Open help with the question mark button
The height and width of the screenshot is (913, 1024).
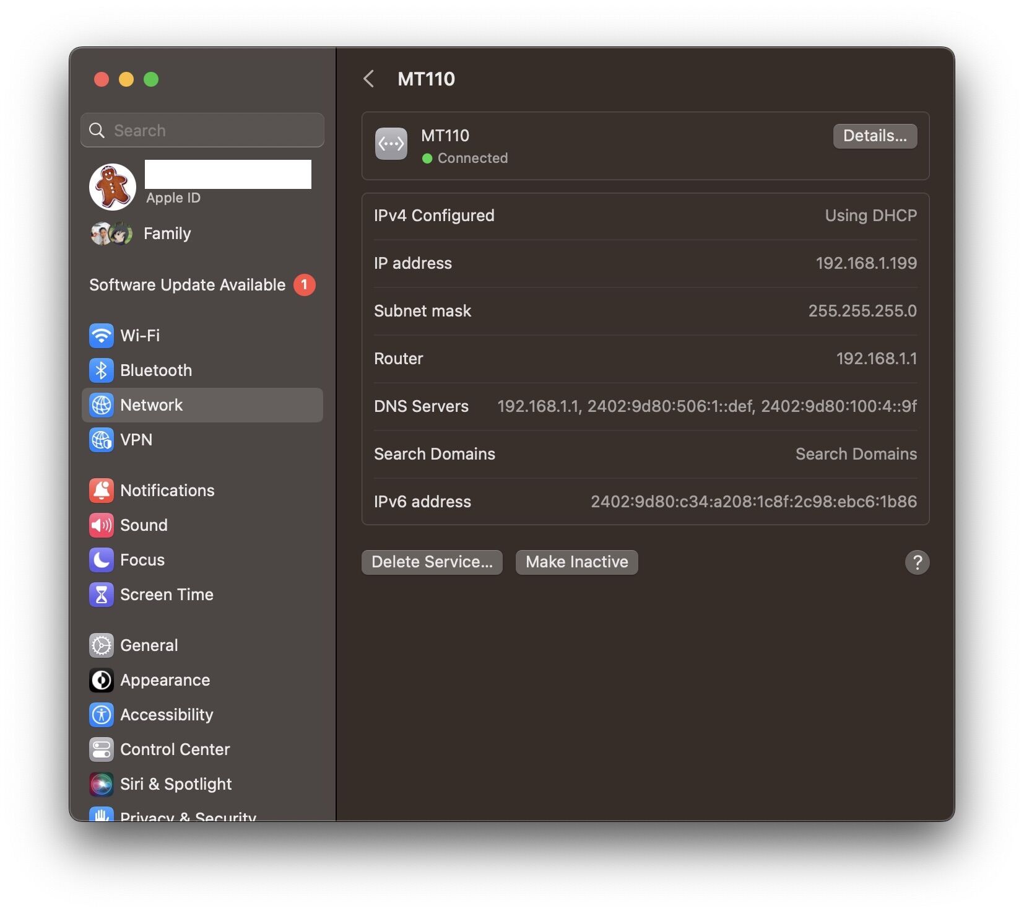click(917, 562)
